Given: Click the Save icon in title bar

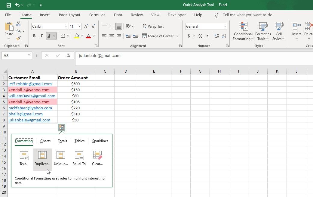Looking at the screenshot, I should [8, 5].
